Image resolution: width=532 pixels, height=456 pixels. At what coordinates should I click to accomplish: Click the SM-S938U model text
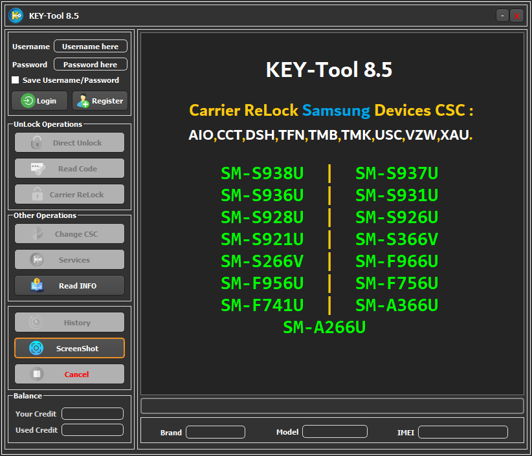(x=262, y=173)
